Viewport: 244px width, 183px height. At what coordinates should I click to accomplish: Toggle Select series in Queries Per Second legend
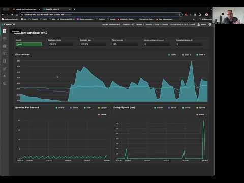(x=74, y=108)
